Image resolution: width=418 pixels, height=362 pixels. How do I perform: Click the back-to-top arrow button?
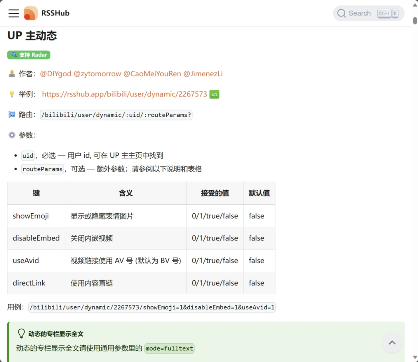tap(392, 343)
